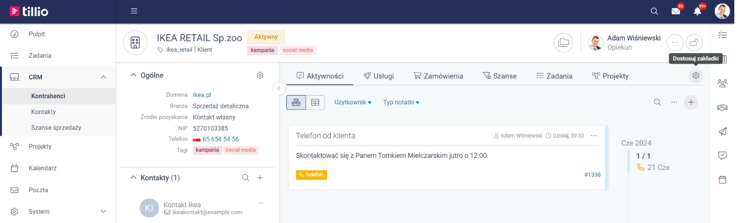Open the chat check icon in right rail
The image size is (737, 223).
tap(722, 156)
